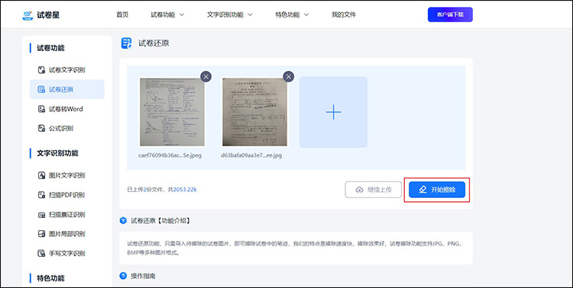Click the 操作指南 question mark icon
573x288 pixels.
(x=123, y=276)
